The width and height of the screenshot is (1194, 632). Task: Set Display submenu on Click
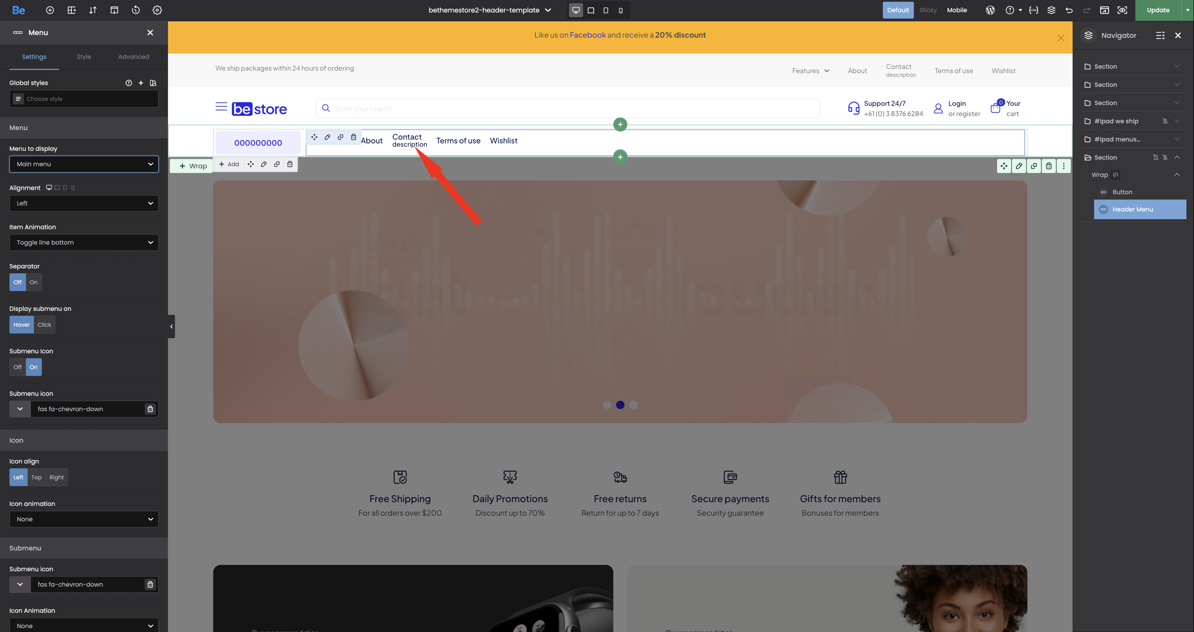tap(44, 324)
